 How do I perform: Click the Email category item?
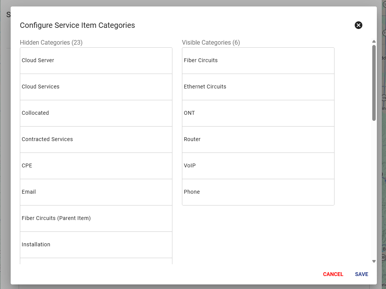[96, 192]
